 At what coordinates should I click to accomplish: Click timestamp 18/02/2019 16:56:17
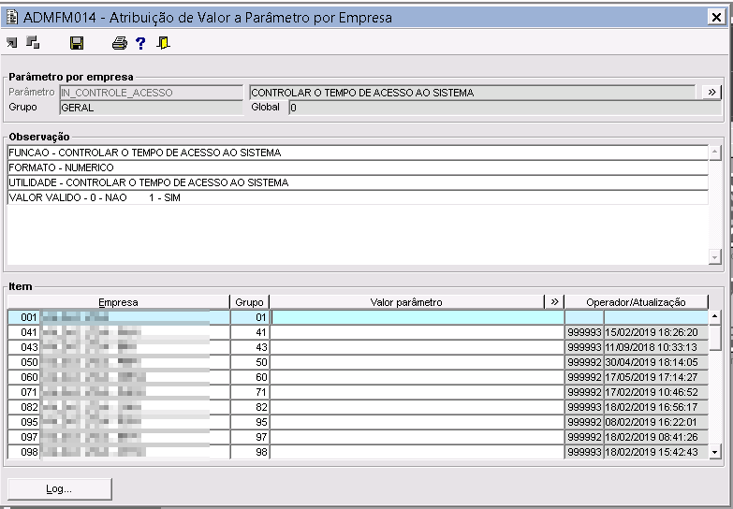[x=656, y=407]
